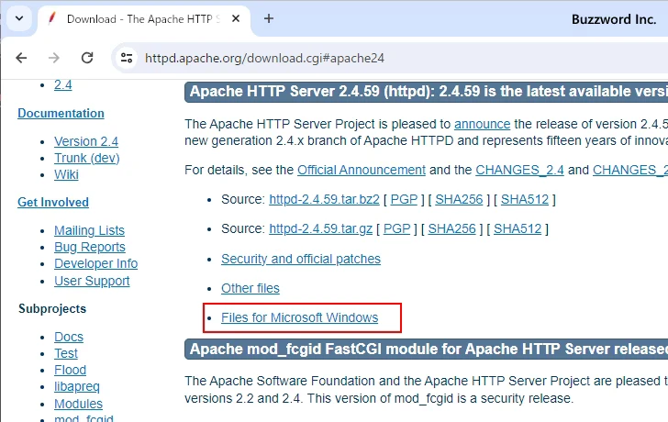Screen dimensions: 668x422
Task: Open PGP signature for tar.bz2 source
Action: [404, 199]
